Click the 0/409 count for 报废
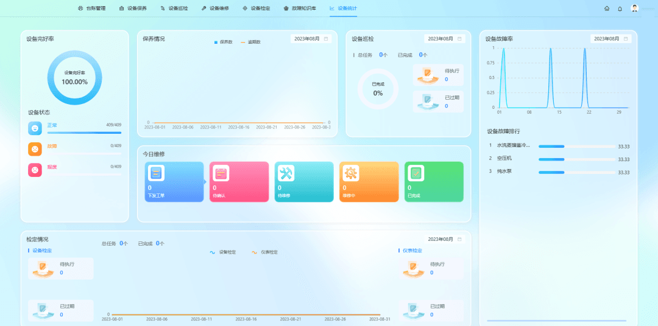Screen dimensions: 658x326 [115, 167]
